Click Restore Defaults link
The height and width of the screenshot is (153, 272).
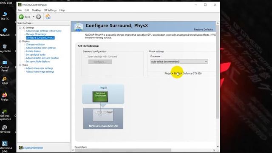pyautogui.click(x=204, y=29)
